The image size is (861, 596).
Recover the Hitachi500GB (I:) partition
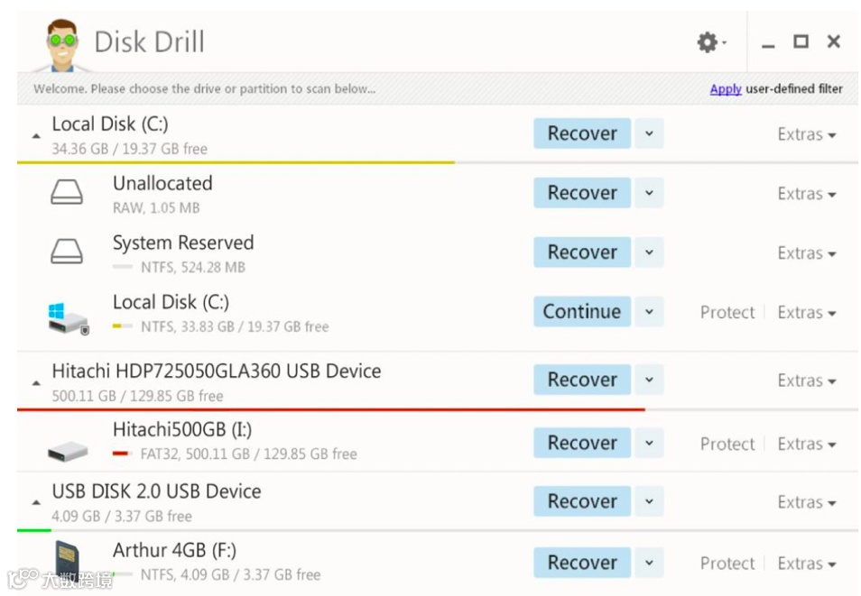tap(582, 443)
